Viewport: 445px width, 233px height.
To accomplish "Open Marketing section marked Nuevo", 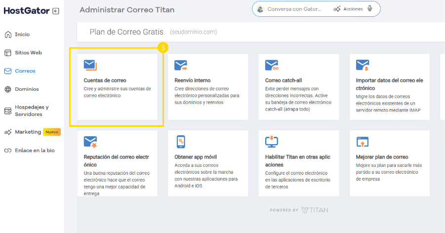I will tap(28, 132).
